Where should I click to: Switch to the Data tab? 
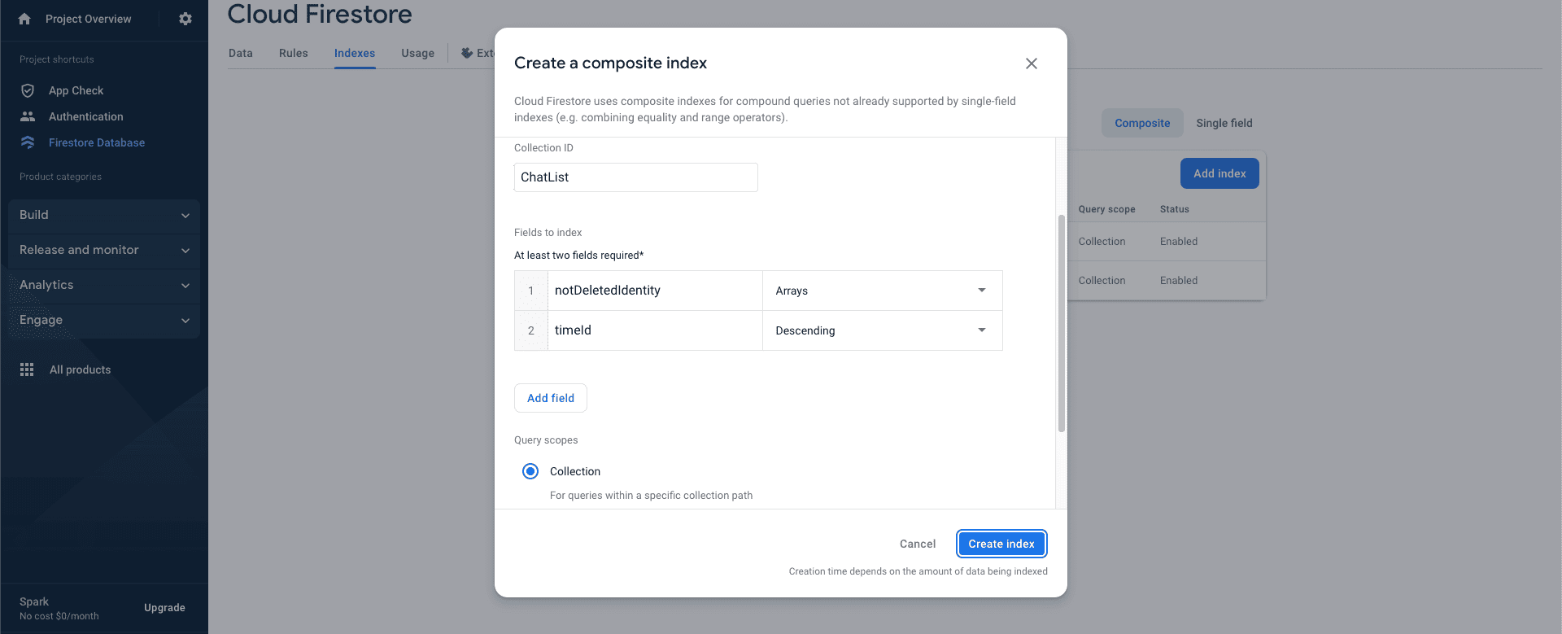click(241, 53)
